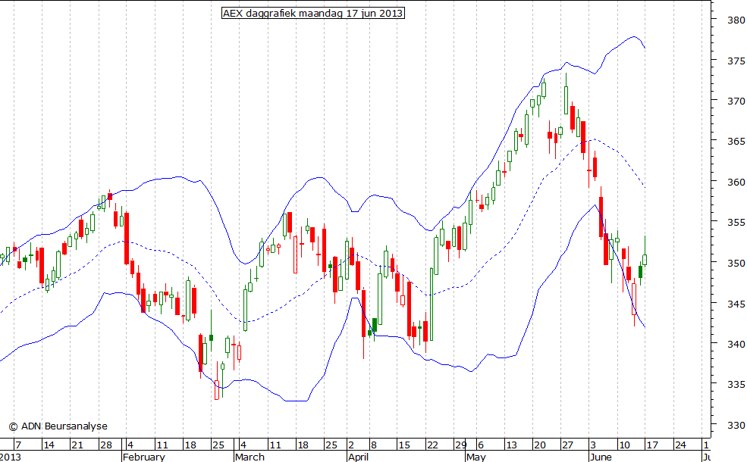The width and height of the screenshot is (747, 462).
Task: Click the 'March' month label
Action: click(250, 457)
